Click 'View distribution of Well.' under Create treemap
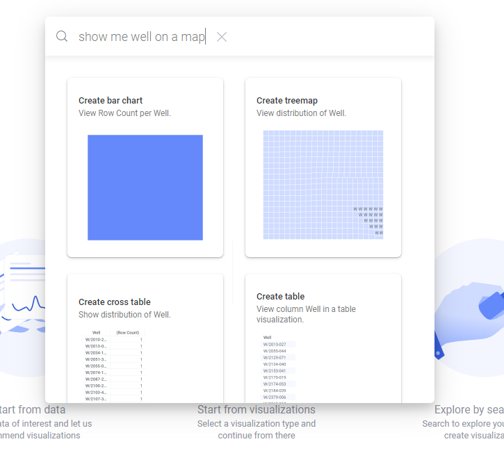Screen dimensions: 504x460 [x=301, y=113]
